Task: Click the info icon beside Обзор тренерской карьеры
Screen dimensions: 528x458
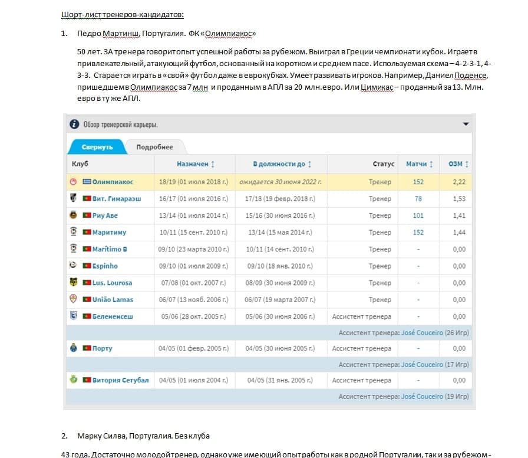Action: (x=74, y=125)
